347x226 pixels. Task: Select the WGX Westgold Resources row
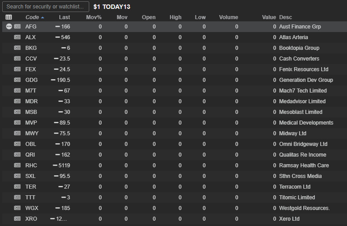(174, 208)
